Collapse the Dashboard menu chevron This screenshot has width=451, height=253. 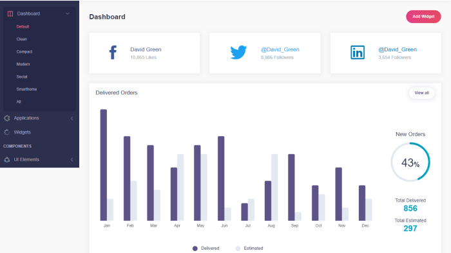pyautogui.click(x=68, y=13)
